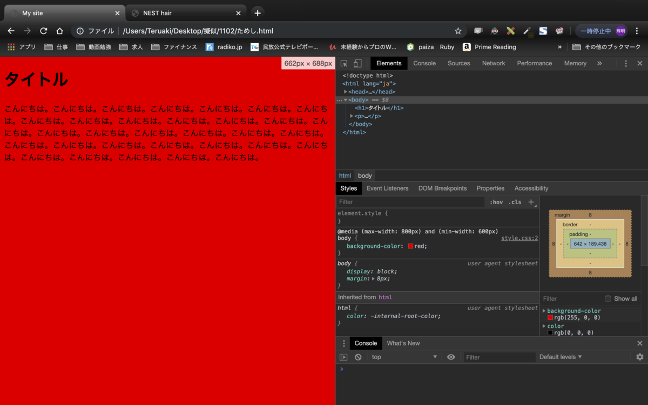Bookmark this page star icon
The width and height of the screenshot is (648, 405).
458,31
